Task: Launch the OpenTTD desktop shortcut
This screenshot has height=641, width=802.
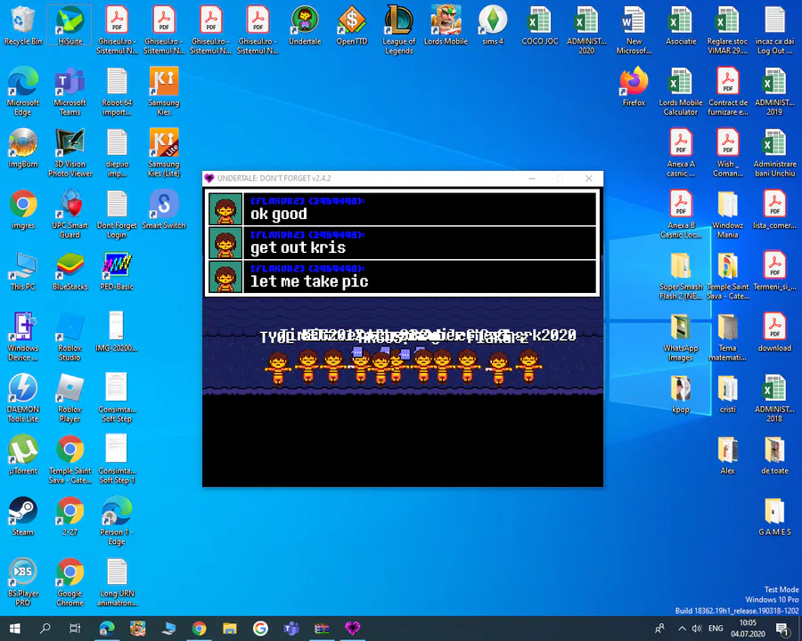Action: pos(352,26)
